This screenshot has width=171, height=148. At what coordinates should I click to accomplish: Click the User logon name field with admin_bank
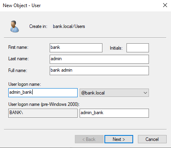(43, 92)
